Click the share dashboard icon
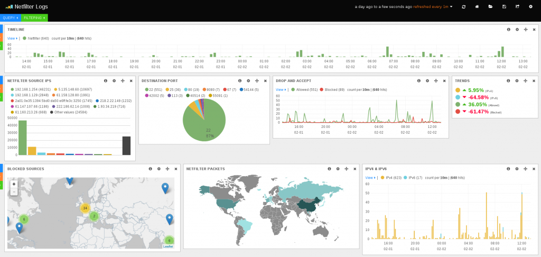 click(x=517, y=6)
